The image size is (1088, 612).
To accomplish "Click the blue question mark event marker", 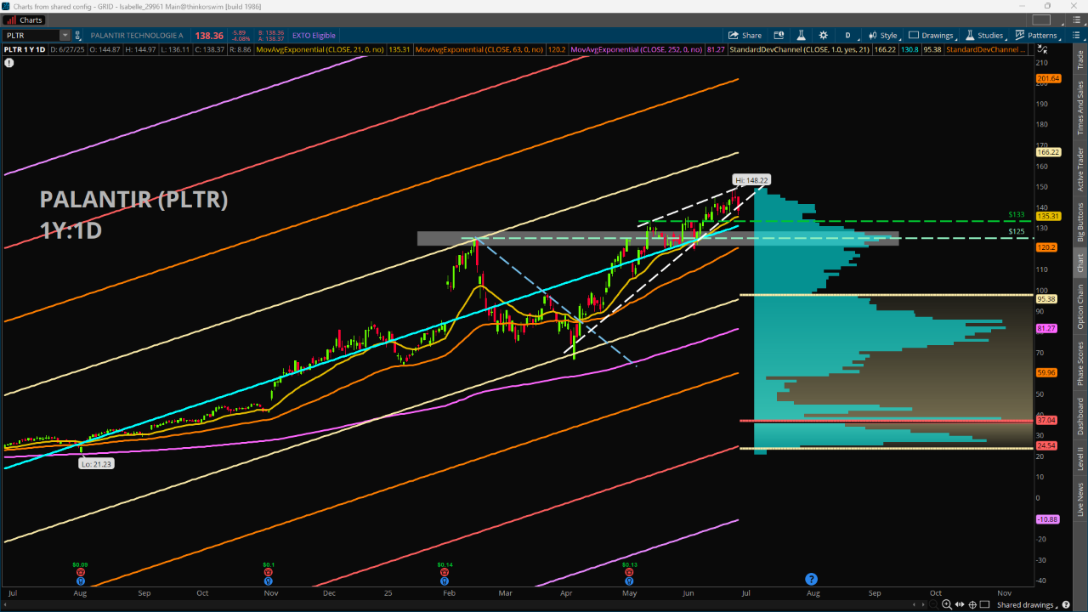I will [811, 579].
